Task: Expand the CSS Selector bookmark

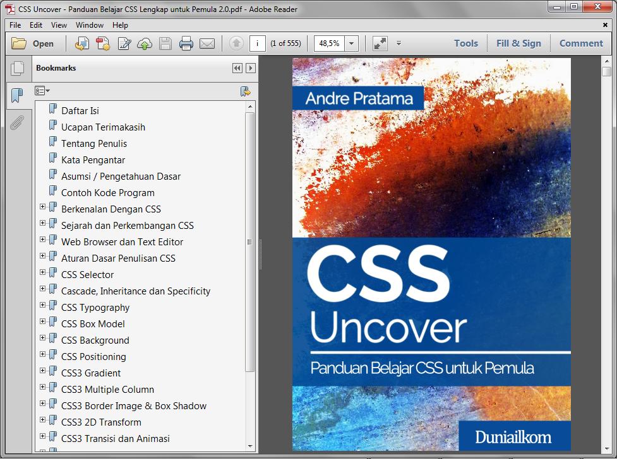Action: pyautogui.click(x=42, y=272)
